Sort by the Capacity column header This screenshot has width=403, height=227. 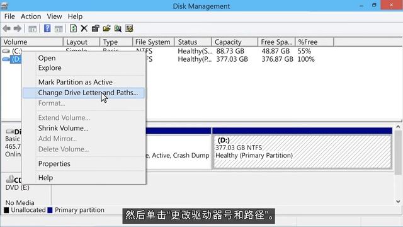click(x=235, y=42)
